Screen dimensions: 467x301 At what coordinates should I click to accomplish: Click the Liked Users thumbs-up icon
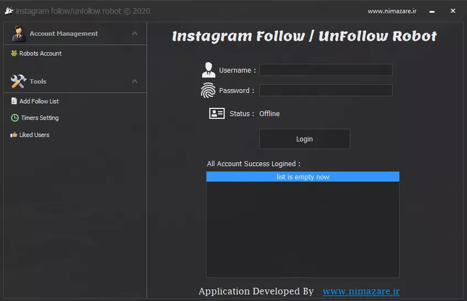[x=14, y=135]
